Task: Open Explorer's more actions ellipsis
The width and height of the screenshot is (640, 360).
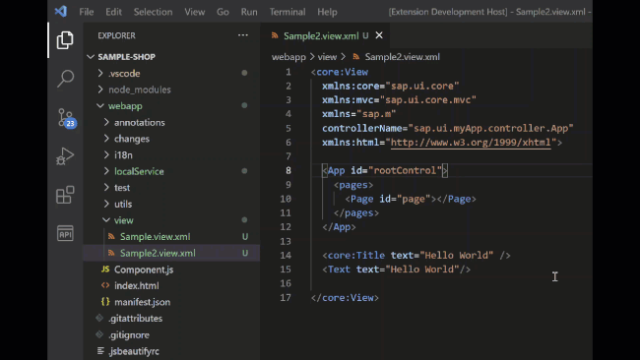Action: [243, 35]
